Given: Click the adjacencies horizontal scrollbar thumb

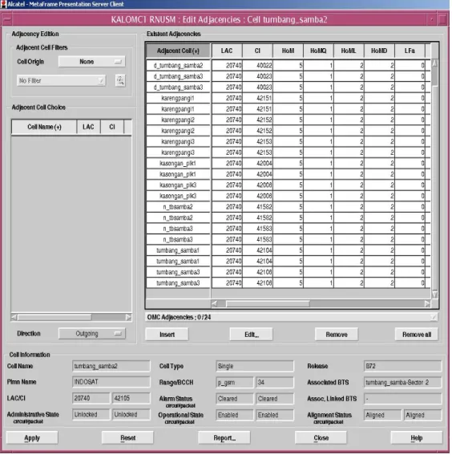Looking at the screenshot, I should click(268, 304).
